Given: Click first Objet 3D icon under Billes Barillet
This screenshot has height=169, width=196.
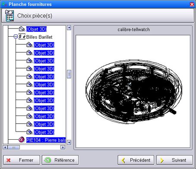Looking at the screenshot, I should tap(29, 45).
